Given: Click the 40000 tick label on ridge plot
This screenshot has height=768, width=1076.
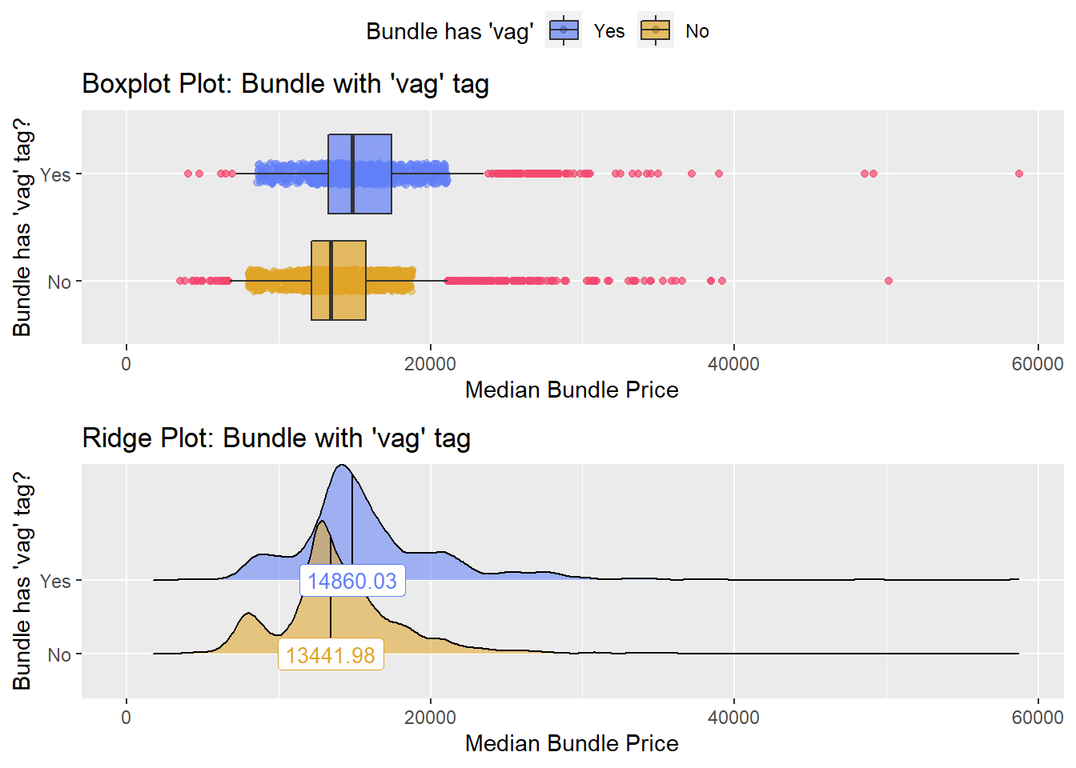Looking at the screenshot, I should (733, 717).
